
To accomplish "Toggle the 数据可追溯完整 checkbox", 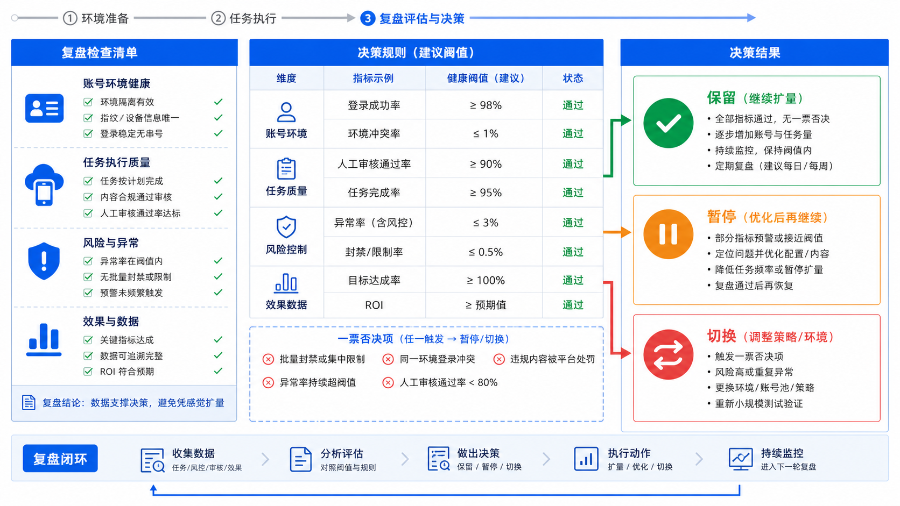I will click(88, 355).
